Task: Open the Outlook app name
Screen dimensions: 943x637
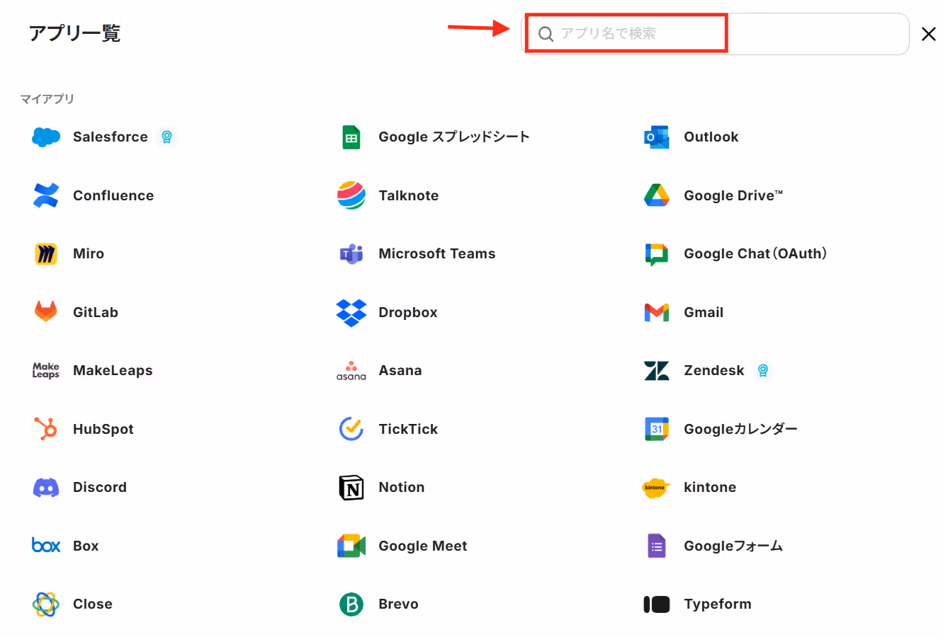Action: point(711,137)
